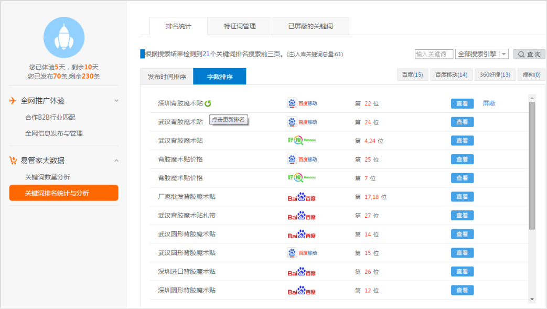Select the 发布时间排序 sort tab
Image resolution: width=547 pixels, height=309 pixels.
pyautogui.click(x=167, y=77)
